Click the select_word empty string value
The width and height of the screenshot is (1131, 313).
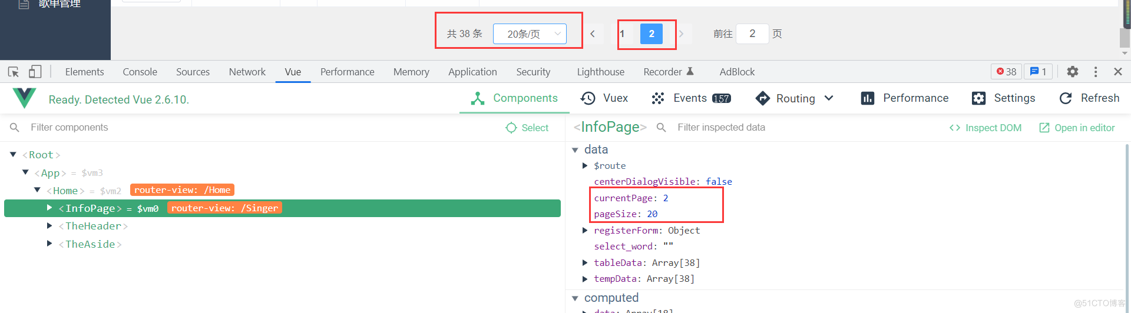[668, 247]
